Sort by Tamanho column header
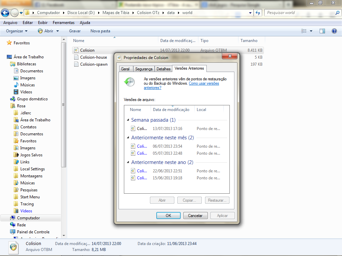The width and height of the screenshot is (342, 256). tap(249, 41)
